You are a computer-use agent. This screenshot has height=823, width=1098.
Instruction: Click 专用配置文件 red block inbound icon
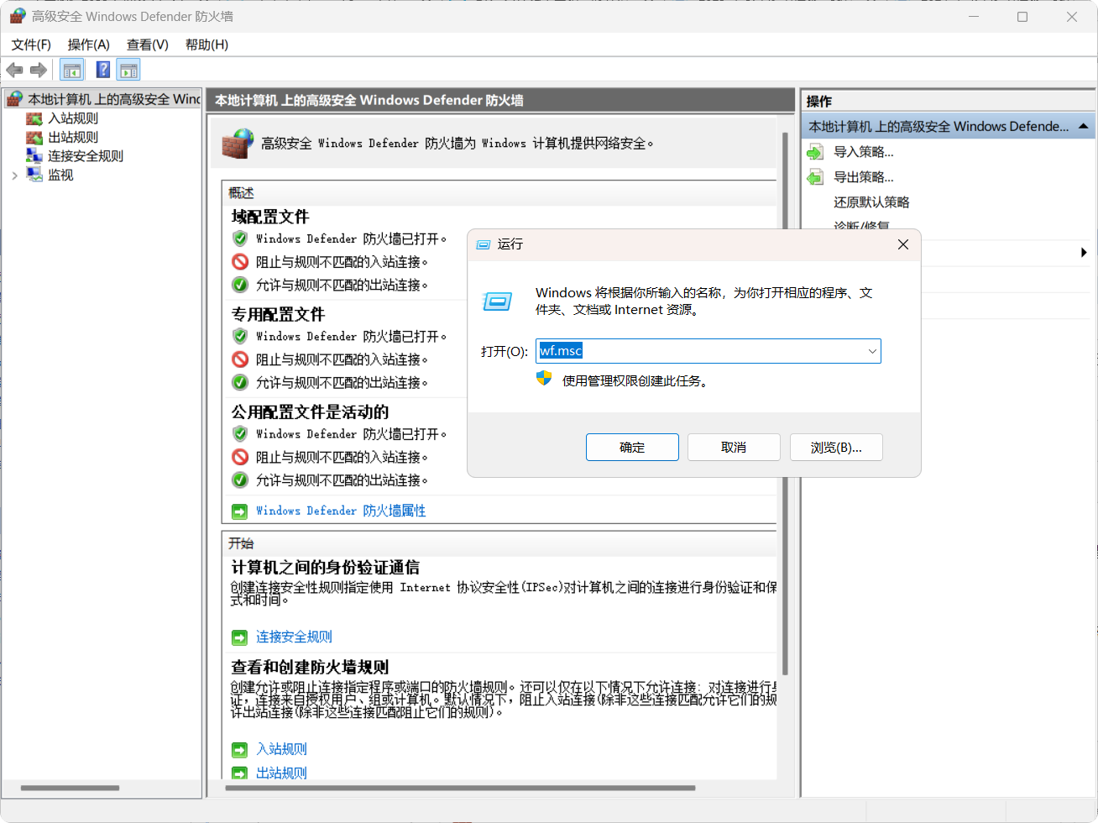pyautogui.click(x=240, y=359)
